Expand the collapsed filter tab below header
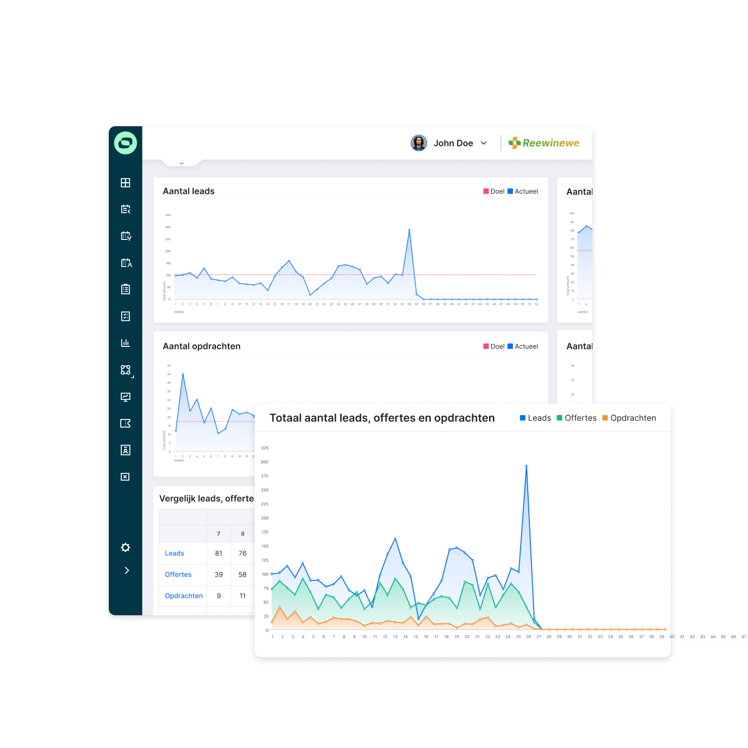 pos(182,163)
